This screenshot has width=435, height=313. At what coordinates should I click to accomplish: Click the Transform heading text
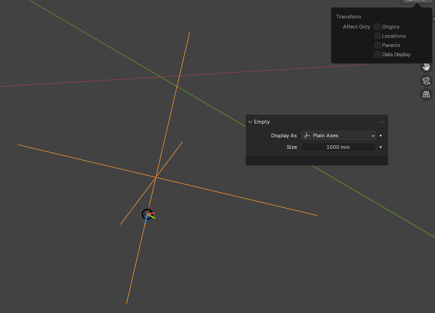pos(348,17)
